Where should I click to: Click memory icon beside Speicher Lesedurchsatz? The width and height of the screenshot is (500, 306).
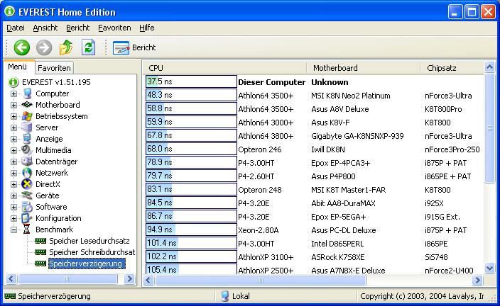pos(40,241)
